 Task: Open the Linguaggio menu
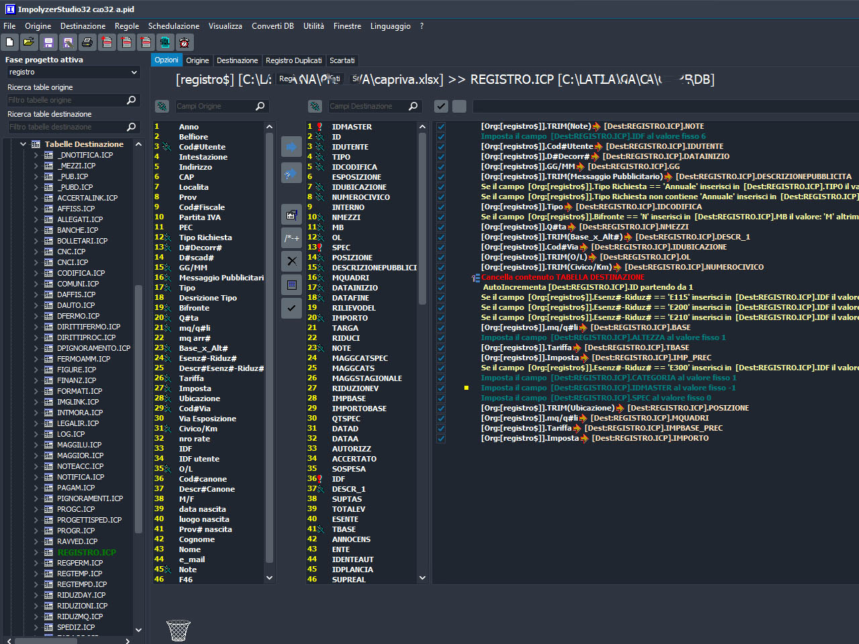391,26
